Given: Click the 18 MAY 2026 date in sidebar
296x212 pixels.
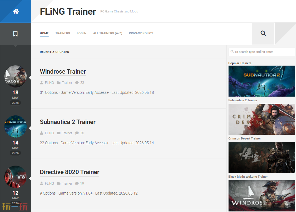Looking at the screenshot, I should pos(16,97).
